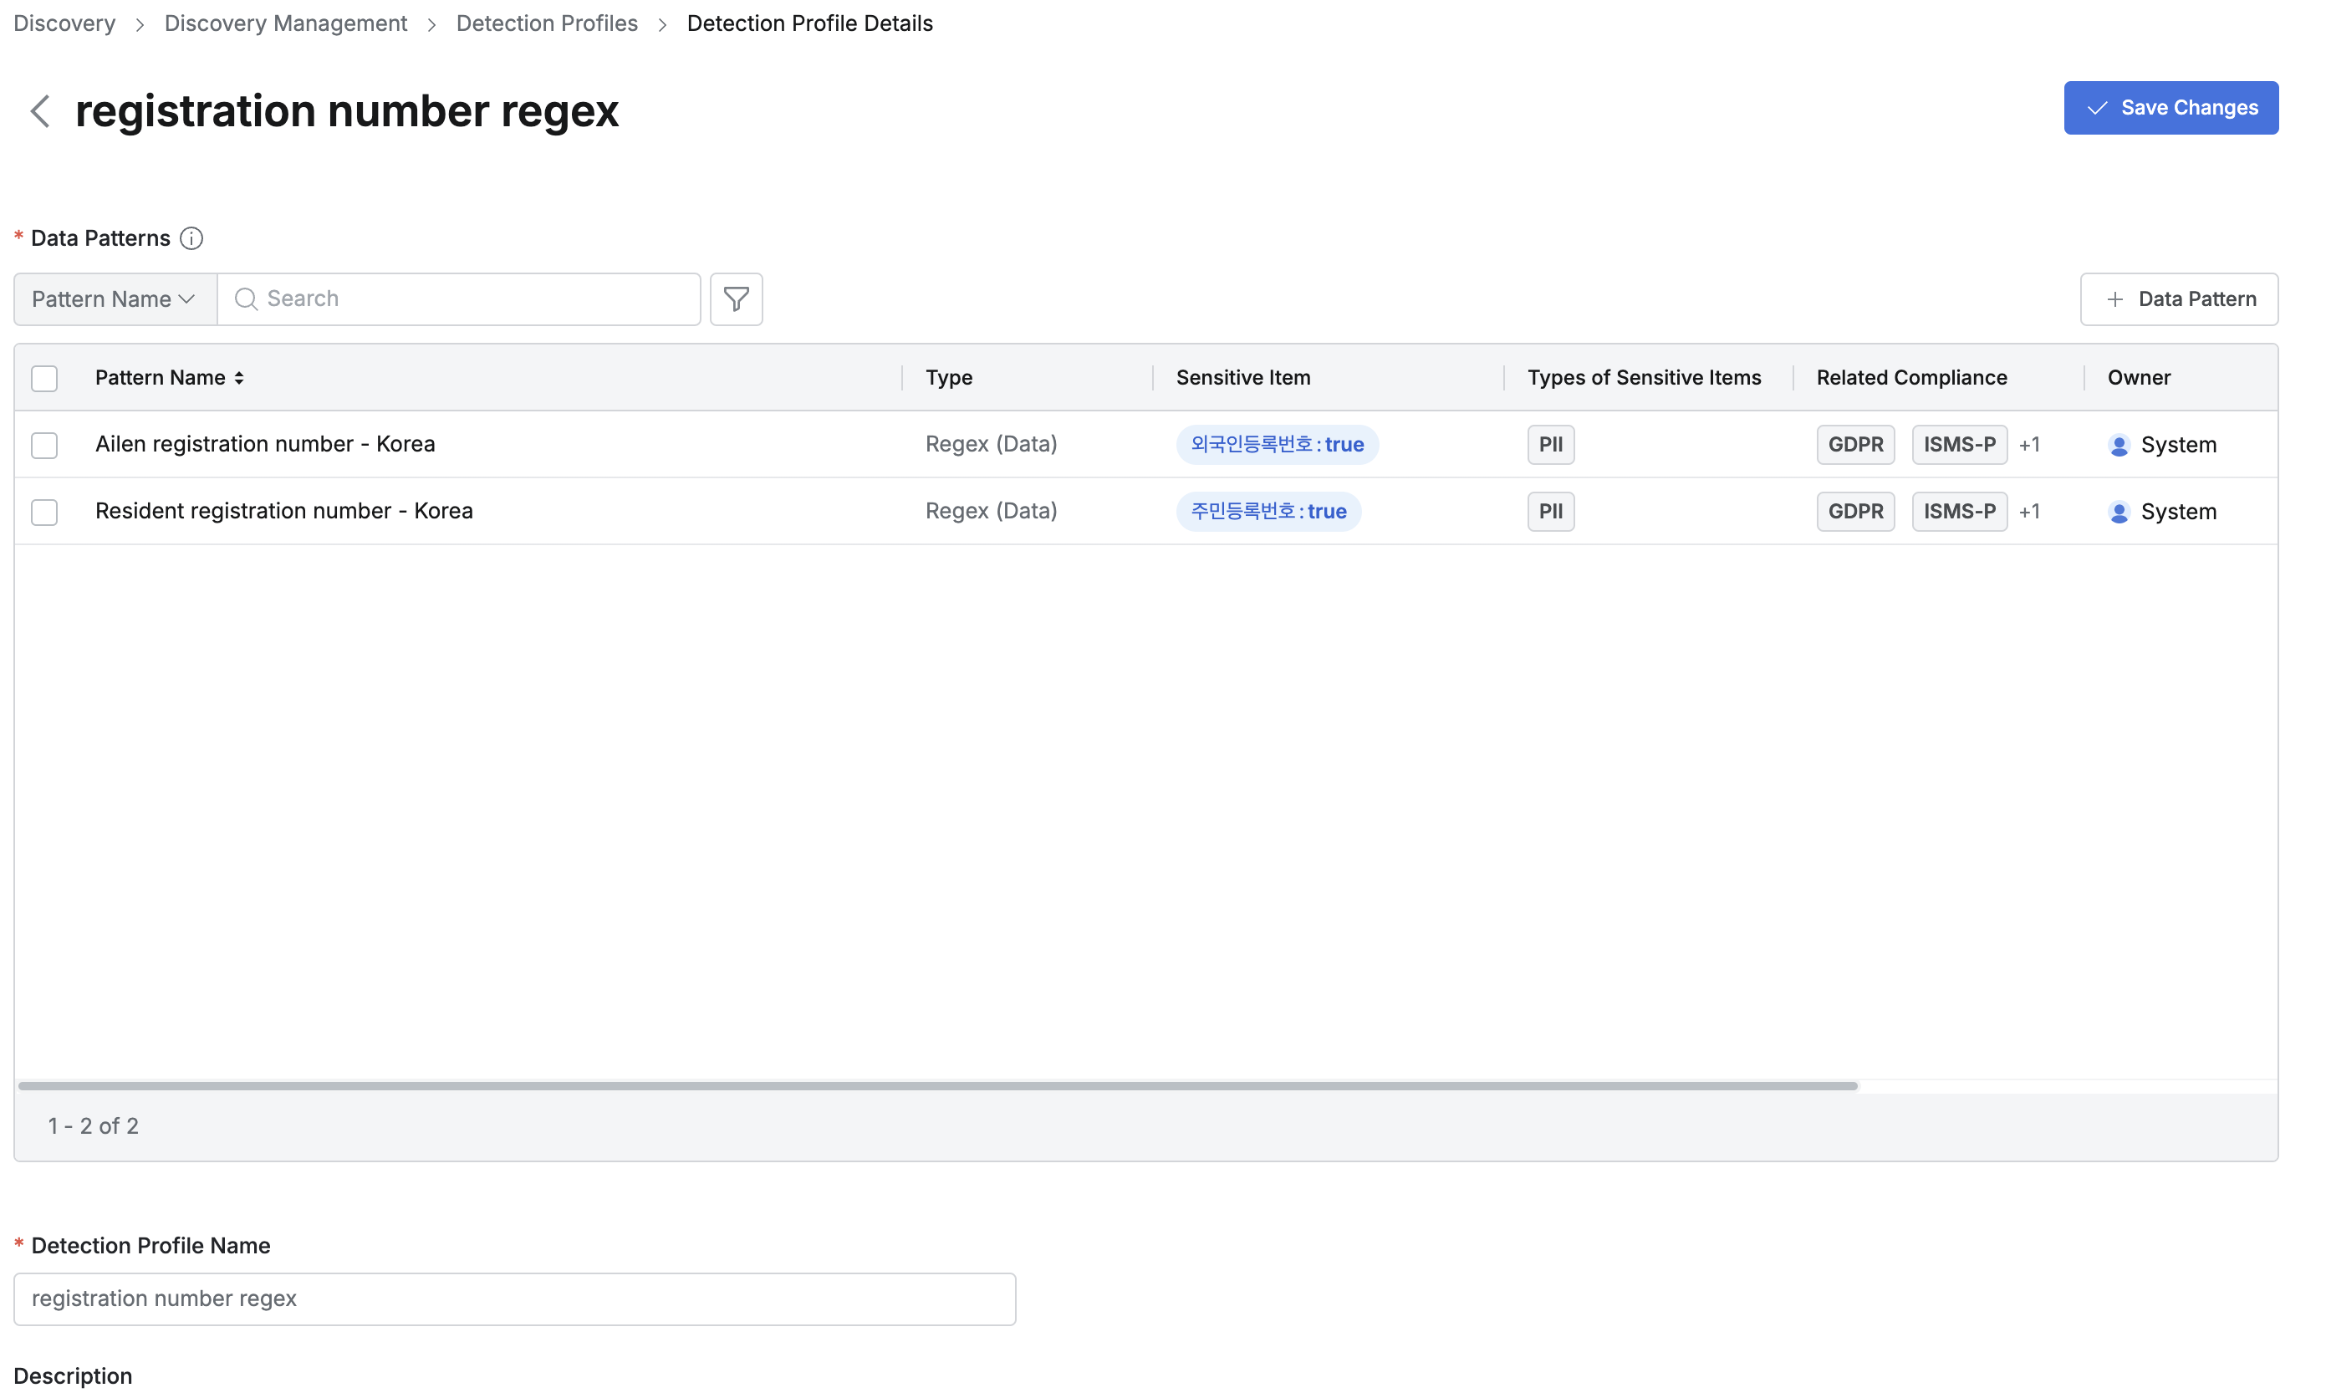The image size is (2326, 1393).
Task: Open the Discovery Management breadcrumb
Action: 285,23
